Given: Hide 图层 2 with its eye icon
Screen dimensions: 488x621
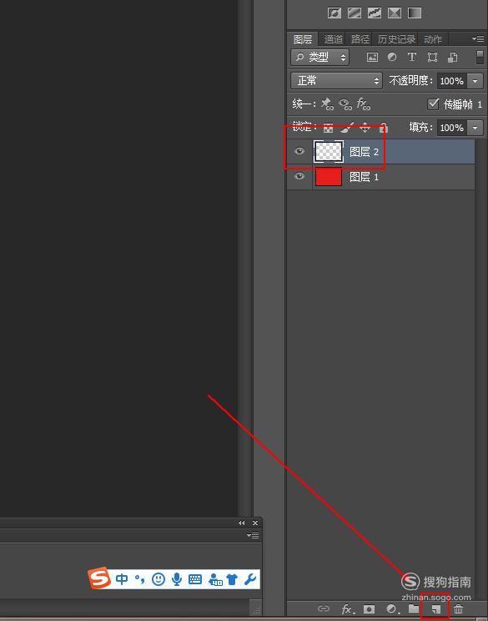Looking at the screenshot, I should [x=299, y=151].
